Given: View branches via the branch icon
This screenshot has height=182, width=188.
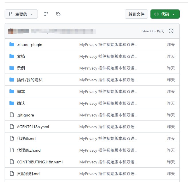Looking at the screenshot, I should pos(46,14).
